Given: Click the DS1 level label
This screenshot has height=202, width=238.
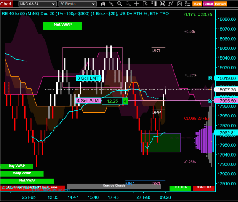Looking at the screenshot, I should 156,183.
